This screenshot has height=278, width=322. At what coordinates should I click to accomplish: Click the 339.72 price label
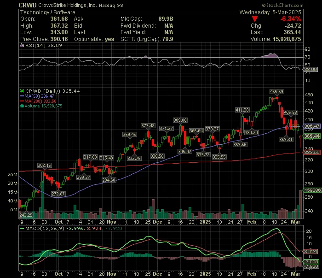click(203, 154)
